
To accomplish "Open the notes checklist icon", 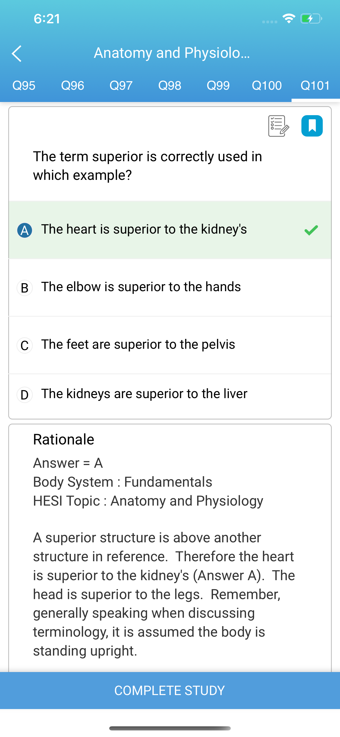I will pyautogui.click(x=279, y=126).
